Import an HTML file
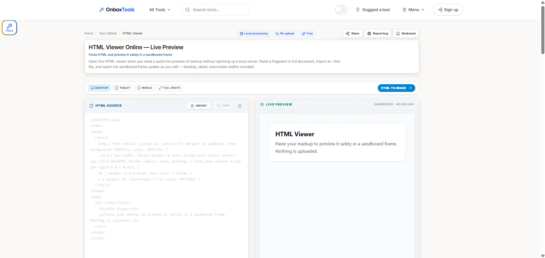The width and height of the screenshot is (545, 258). (x=199, y=106)
